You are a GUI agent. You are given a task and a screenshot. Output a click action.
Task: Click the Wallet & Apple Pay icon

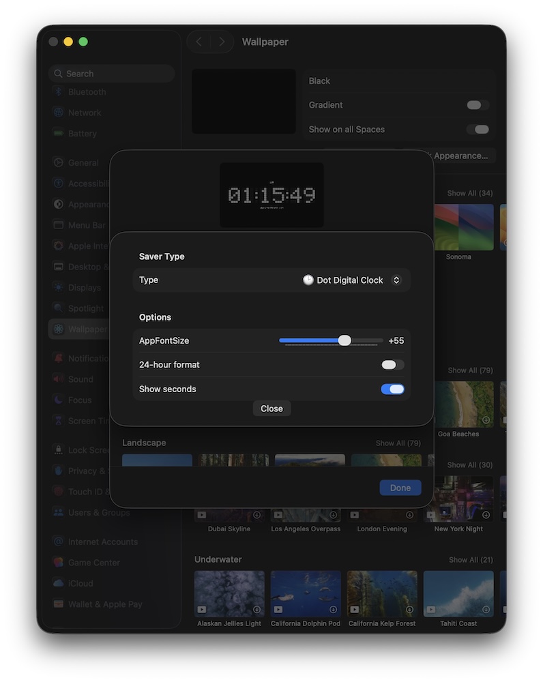(x=59, y=604)
